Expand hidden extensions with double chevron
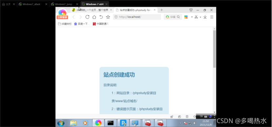 (192, 17)
